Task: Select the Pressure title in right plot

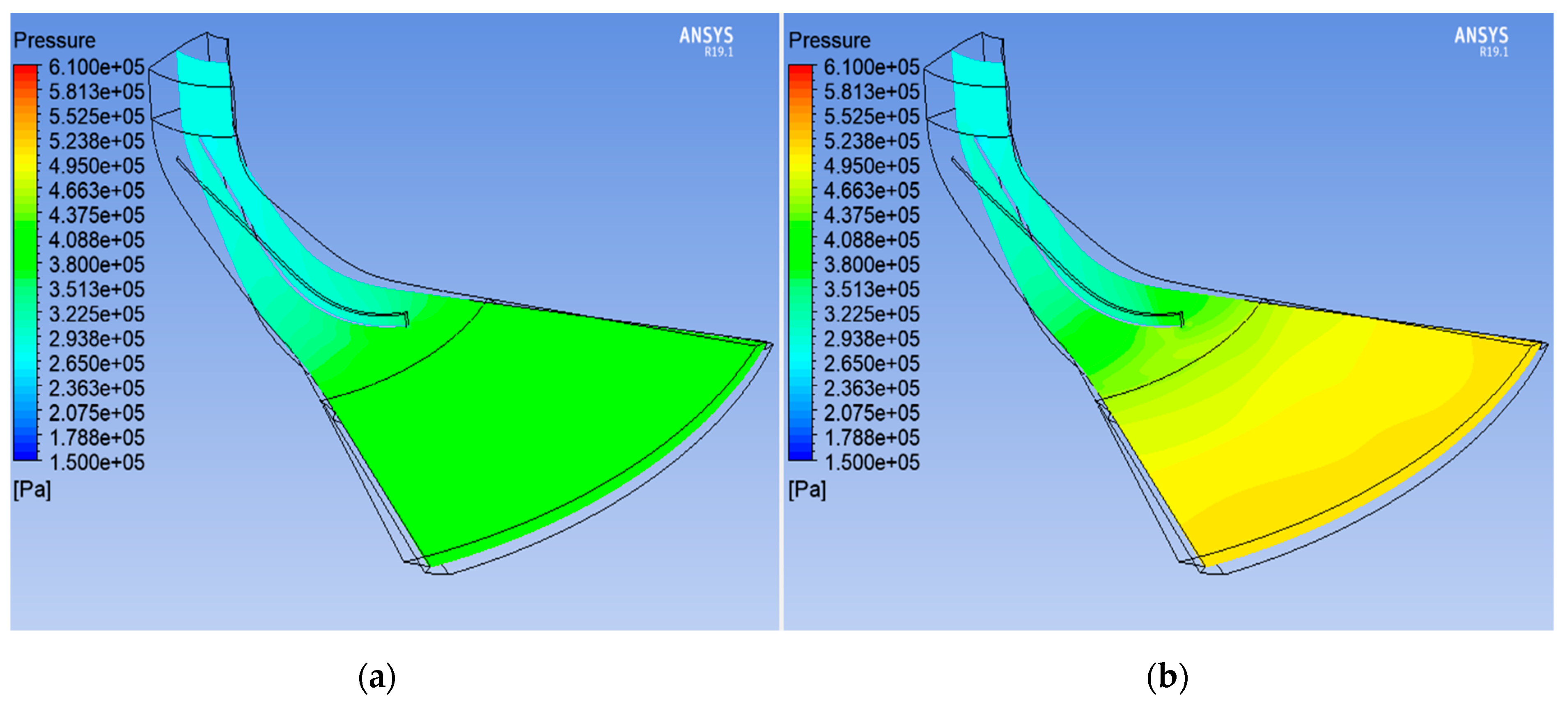Action: click(x=830, y=41)
